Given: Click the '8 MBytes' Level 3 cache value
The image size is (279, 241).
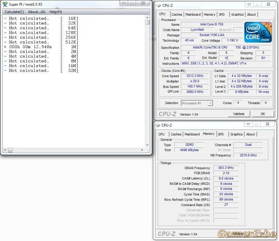Looking at the screenshot, I should coord(242,92).
